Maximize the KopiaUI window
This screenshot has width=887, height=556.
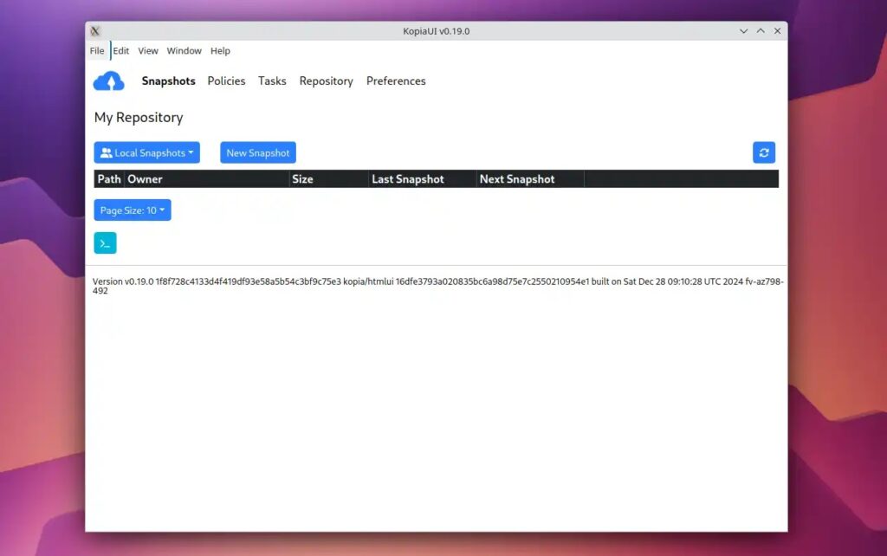761,31
